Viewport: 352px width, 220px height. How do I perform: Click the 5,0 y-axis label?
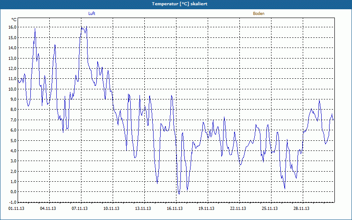(x=13, y=140)
